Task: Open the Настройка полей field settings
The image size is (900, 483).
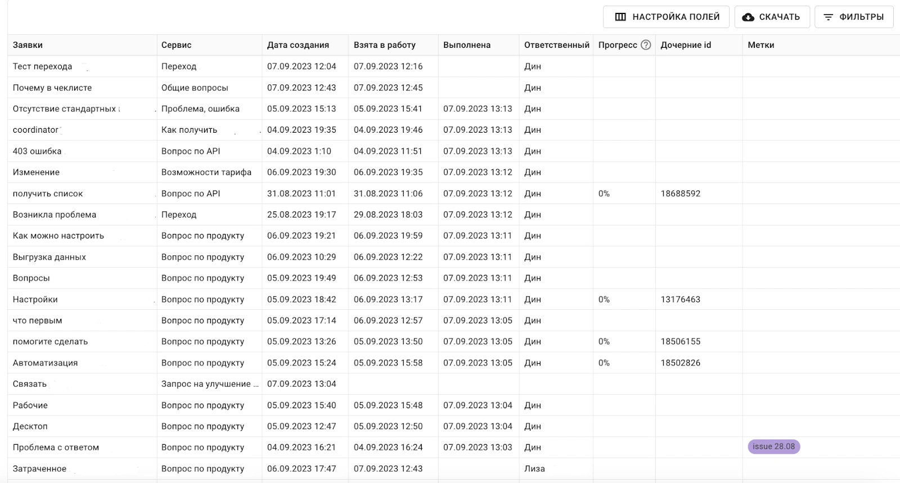Action: 666,17
